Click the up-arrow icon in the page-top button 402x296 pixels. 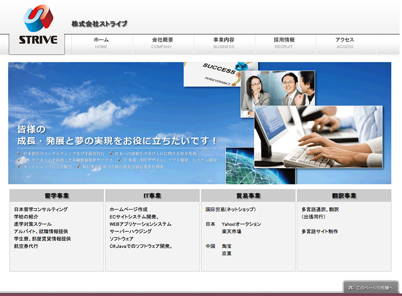coord(350,287)
